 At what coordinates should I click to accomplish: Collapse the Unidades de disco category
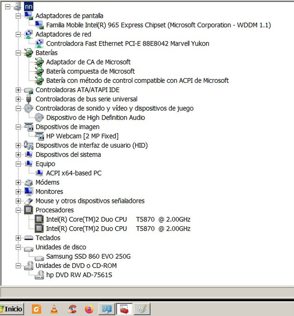click(18, 247)
